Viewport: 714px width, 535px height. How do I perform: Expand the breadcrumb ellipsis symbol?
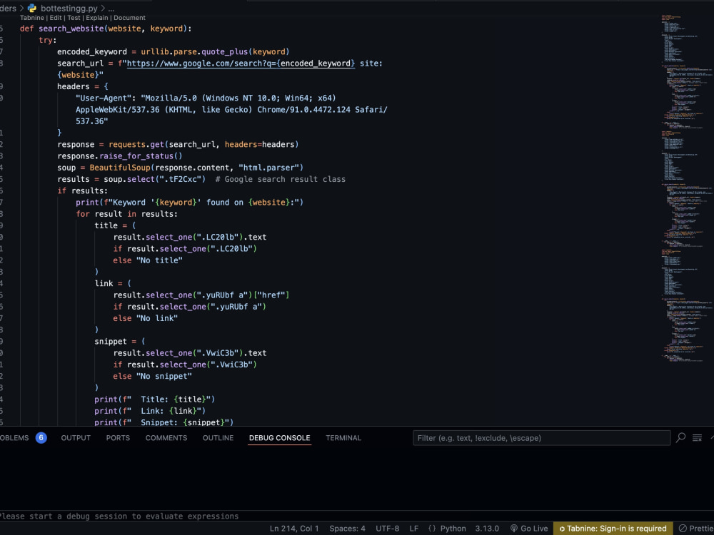[x=111, y=8]
